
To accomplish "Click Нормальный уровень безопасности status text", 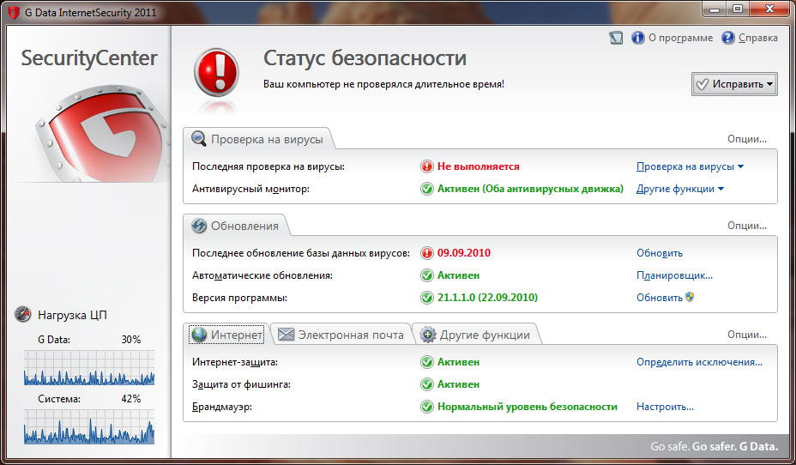I will pos(528,407).
